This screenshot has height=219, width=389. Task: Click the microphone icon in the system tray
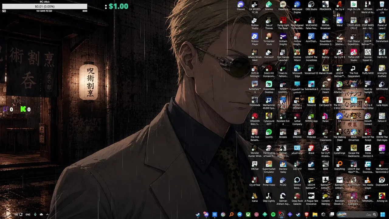click(35, 214)
